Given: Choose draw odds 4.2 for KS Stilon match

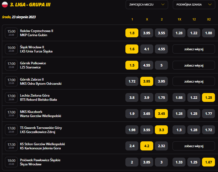Looking at the screenshot, I should click(147, 146).
